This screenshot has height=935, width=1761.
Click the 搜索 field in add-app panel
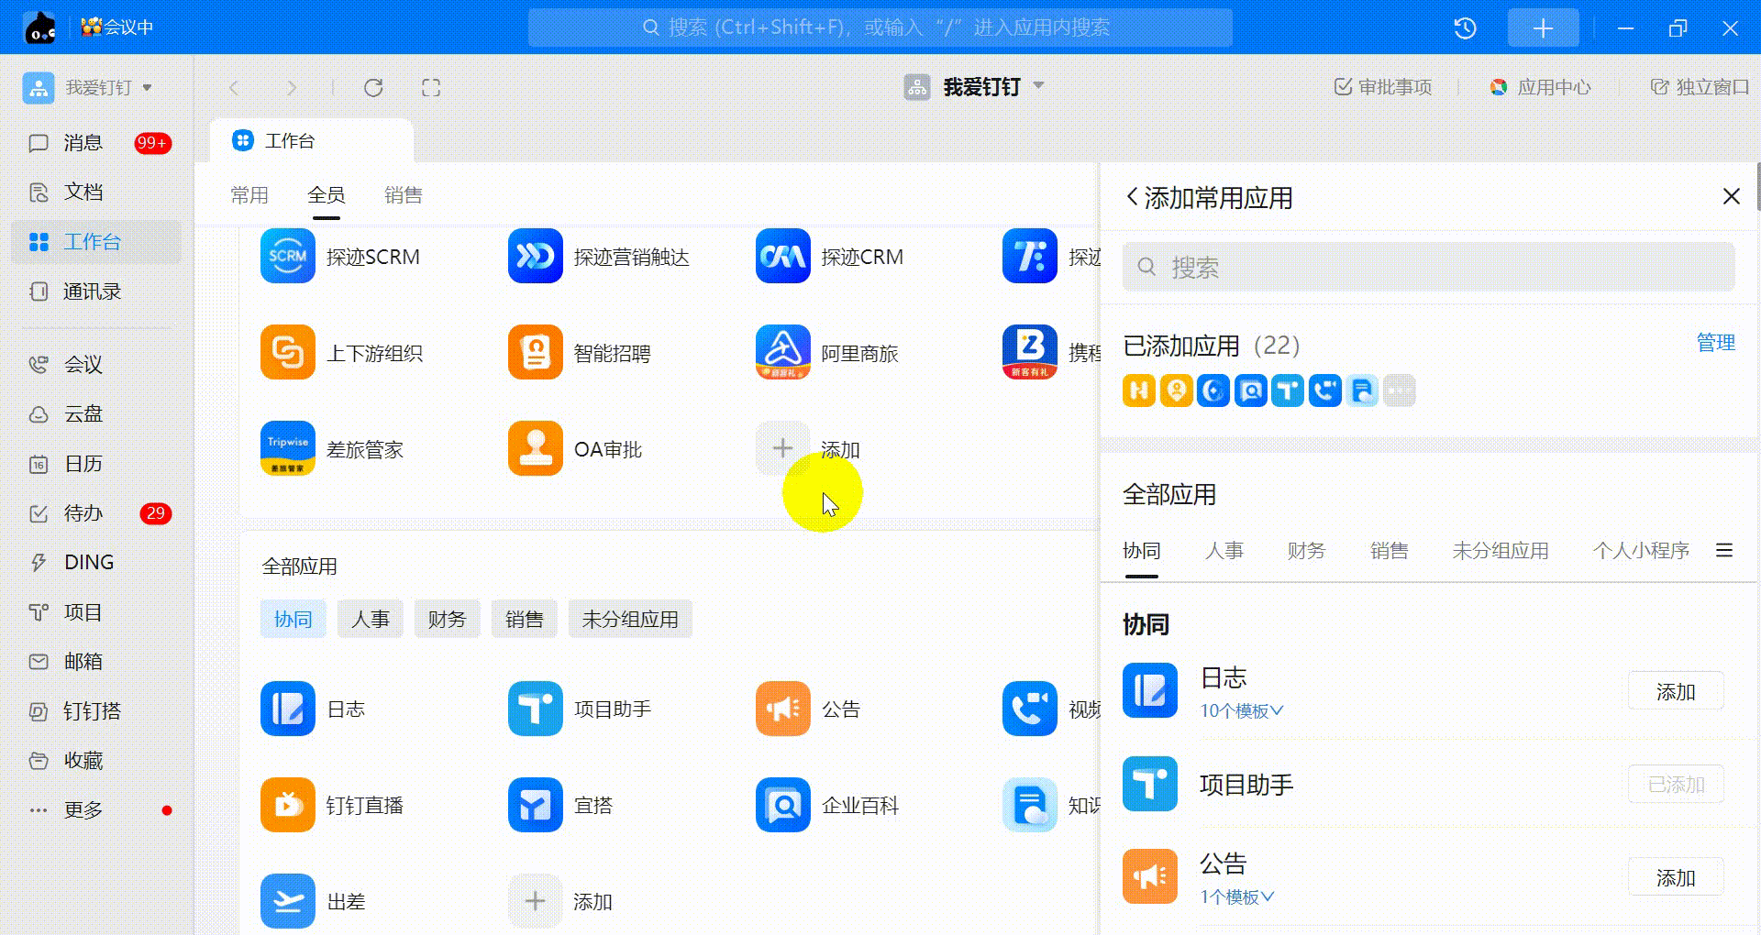[x=1428, y=268]
